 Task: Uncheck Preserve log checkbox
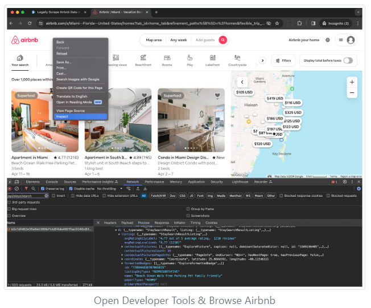pos(43,189)
